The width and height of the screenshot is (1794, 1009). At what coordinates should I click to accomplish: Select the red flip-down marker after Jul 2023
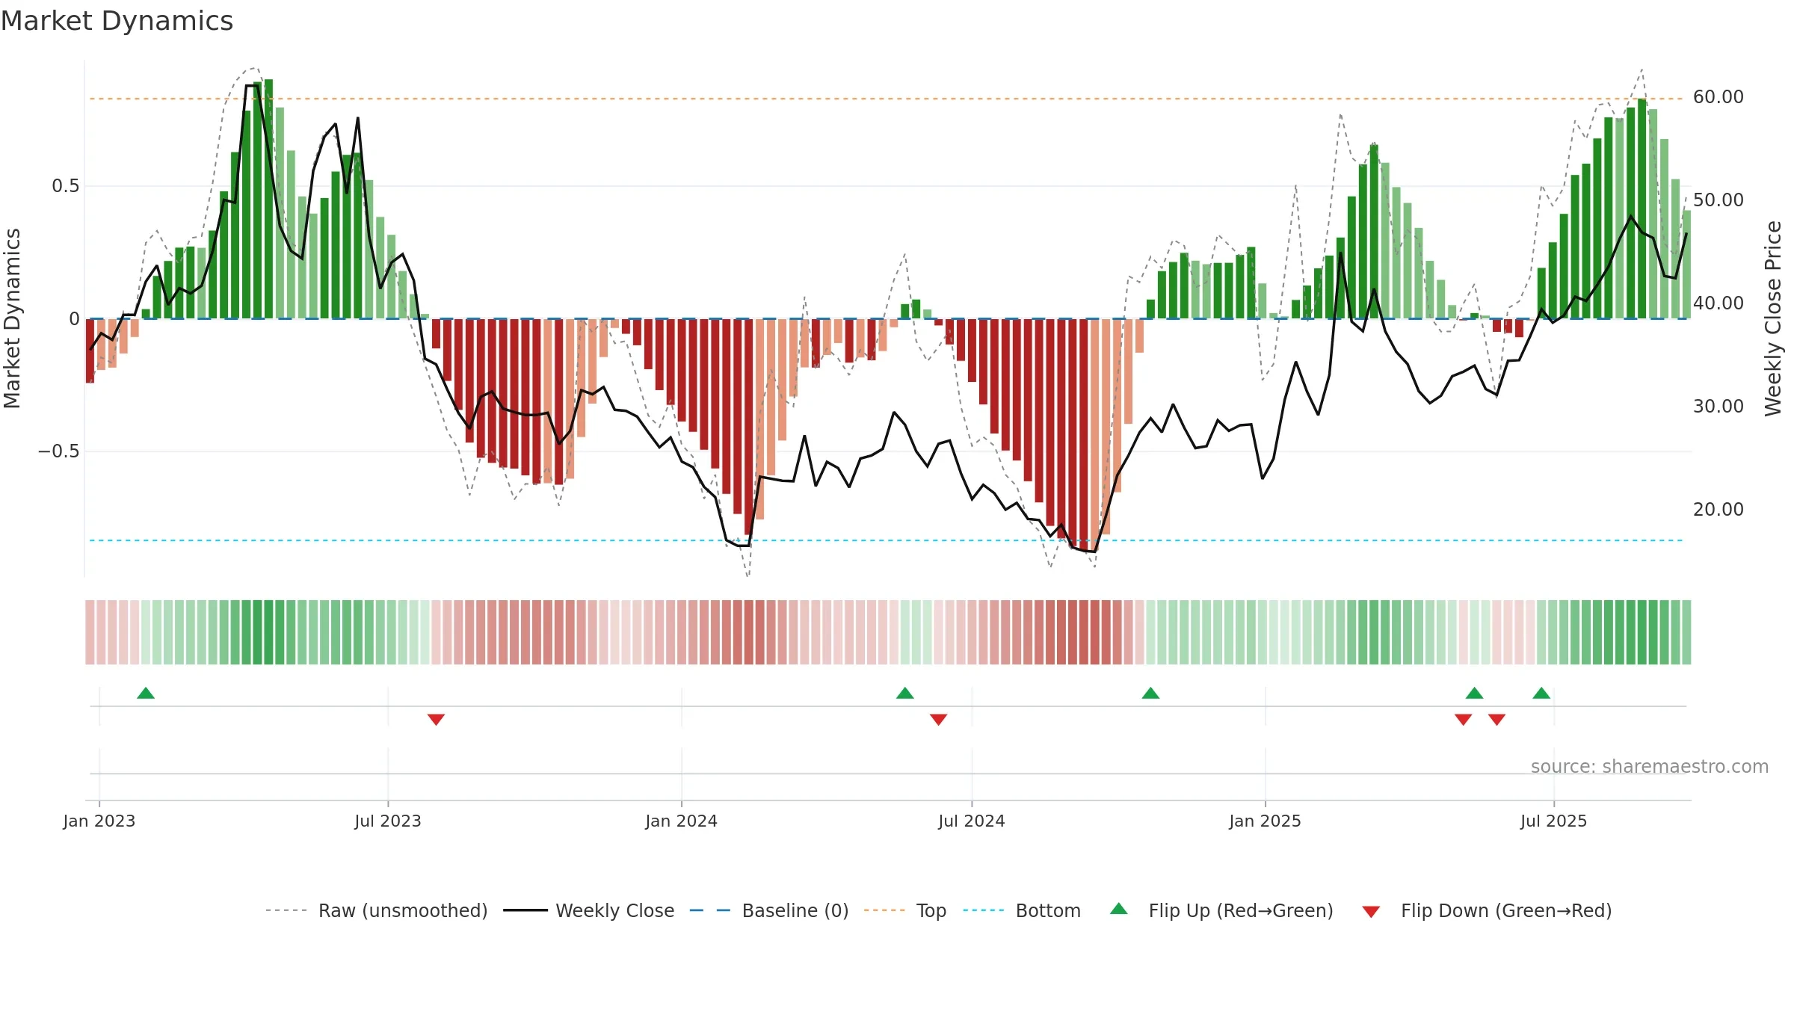click(x=437, y=719)
